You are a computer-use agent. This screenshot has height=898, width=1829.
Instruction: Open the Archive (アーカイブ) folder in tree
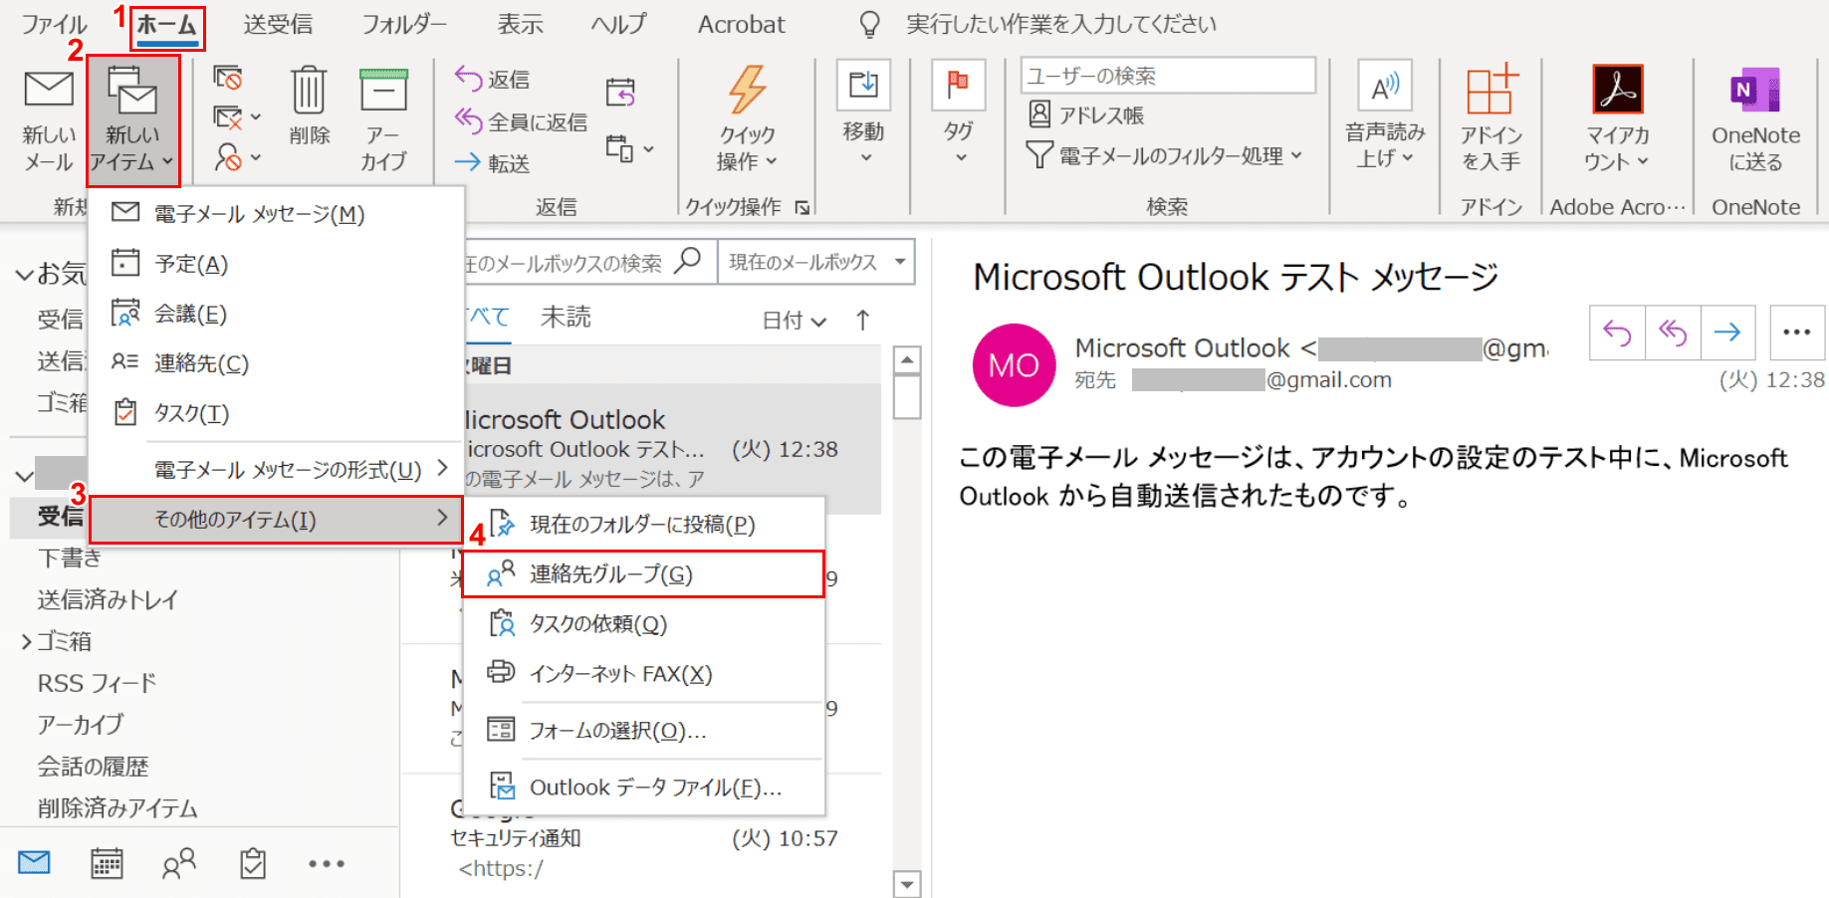coord(81,725)
